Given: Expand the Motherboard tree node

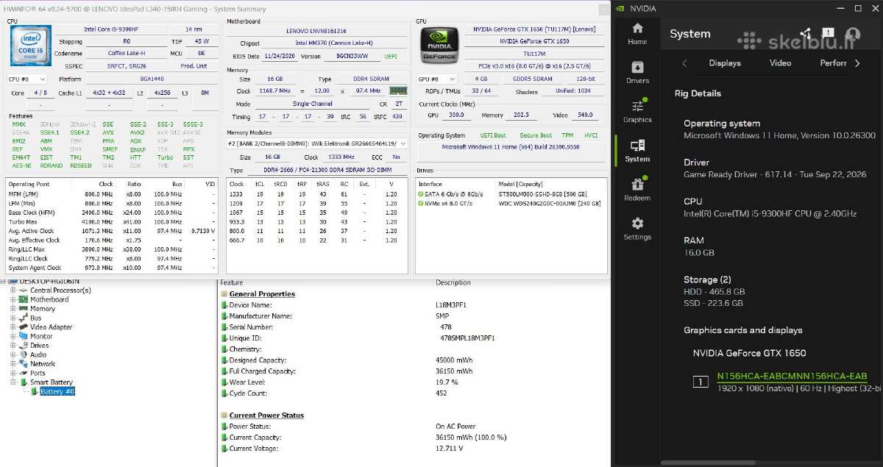Looking at the screenshot, I should 13,299.
